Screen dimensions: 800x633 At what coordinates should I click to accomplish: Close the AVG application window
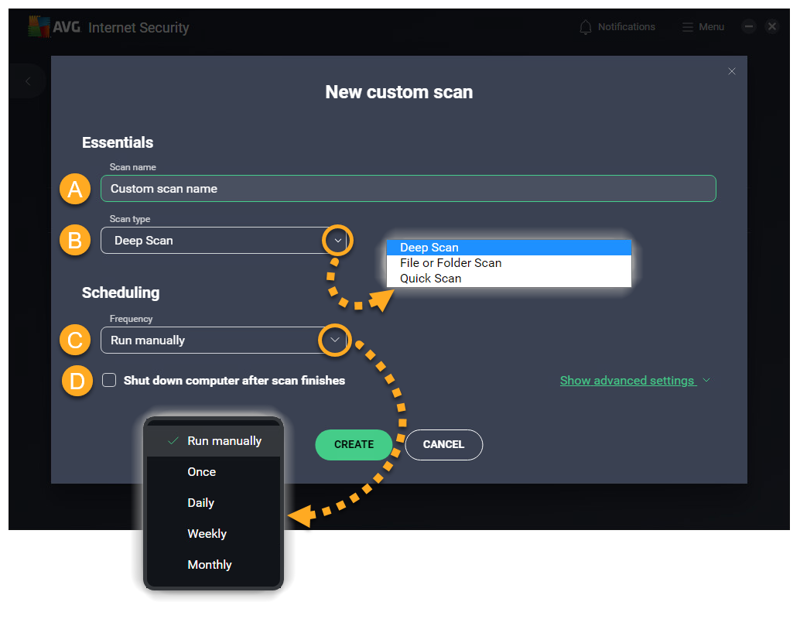click(x=771, y=26)
